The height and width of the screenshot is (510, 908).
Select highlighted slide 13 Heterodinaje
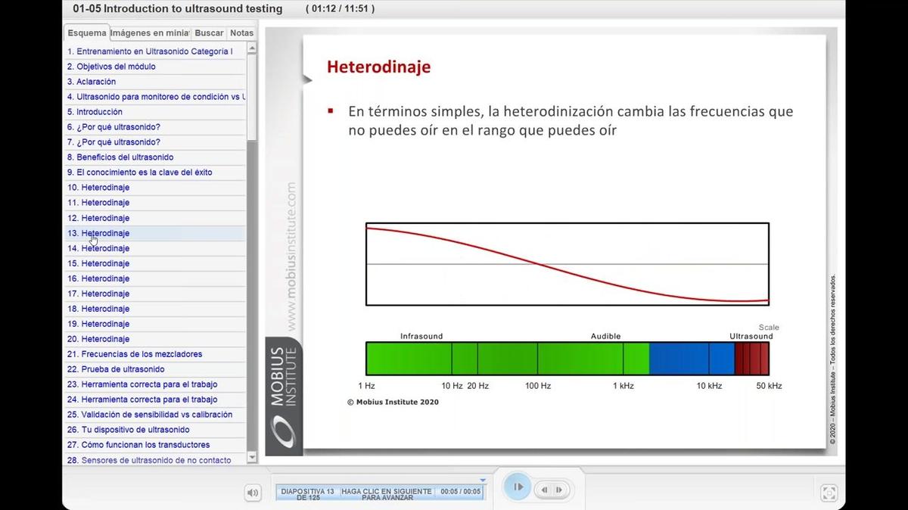[x=155, y=233]
